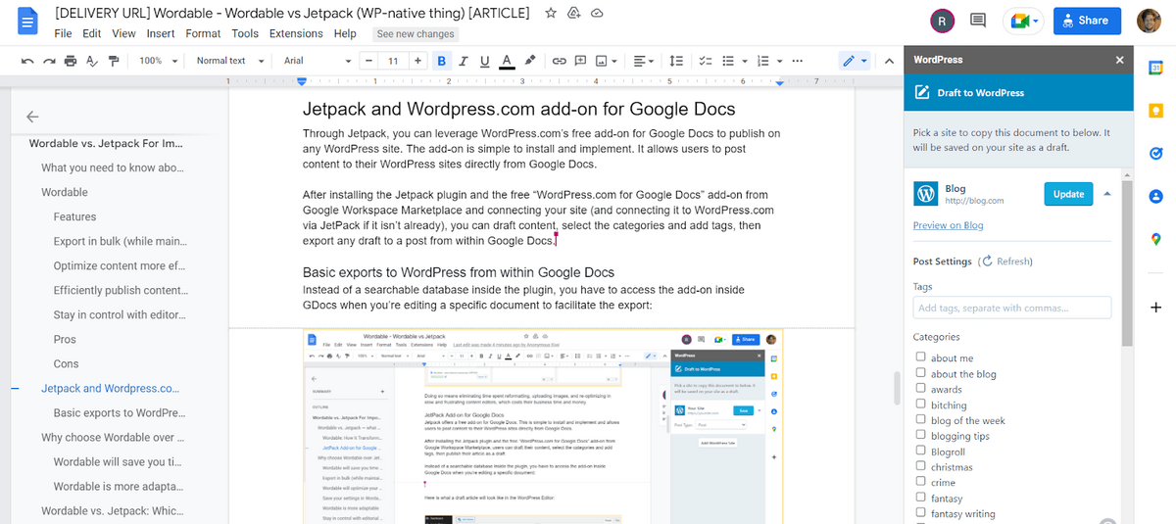The width and height of the screenshot is (1176, 524).
Task: Apply a bulleted list
Action: [x=728, y=61]
